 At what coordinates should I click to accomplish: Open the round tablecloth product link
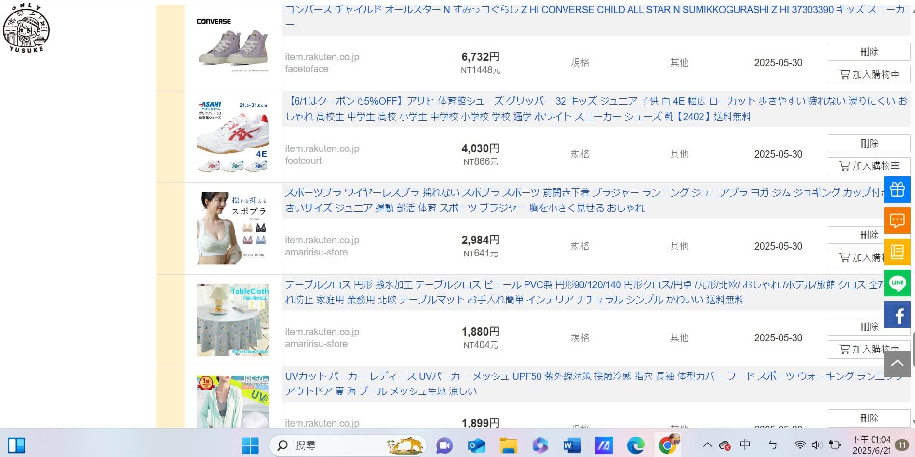coord(482,285)
